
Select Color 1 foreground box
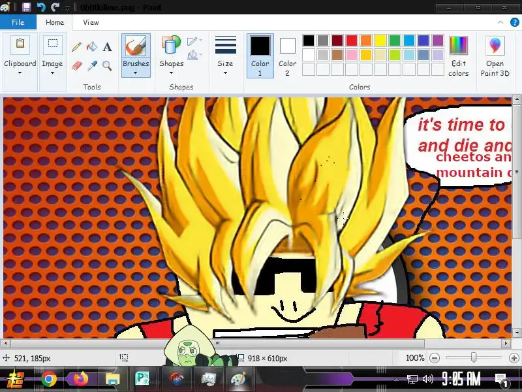[260, 56]
